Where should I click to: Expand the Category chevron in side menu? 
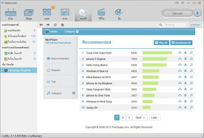(74, 93)
